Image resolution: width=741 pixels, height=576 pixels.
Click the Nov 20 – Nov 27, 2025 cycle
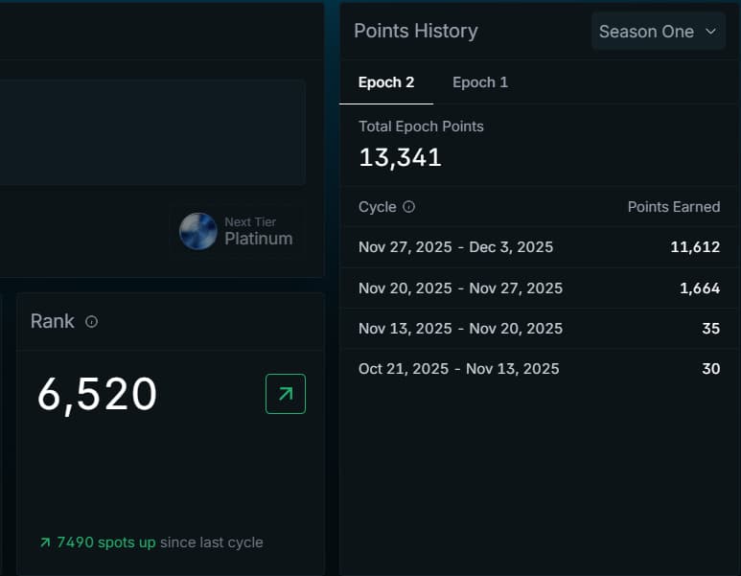click(x=460, y=288)
